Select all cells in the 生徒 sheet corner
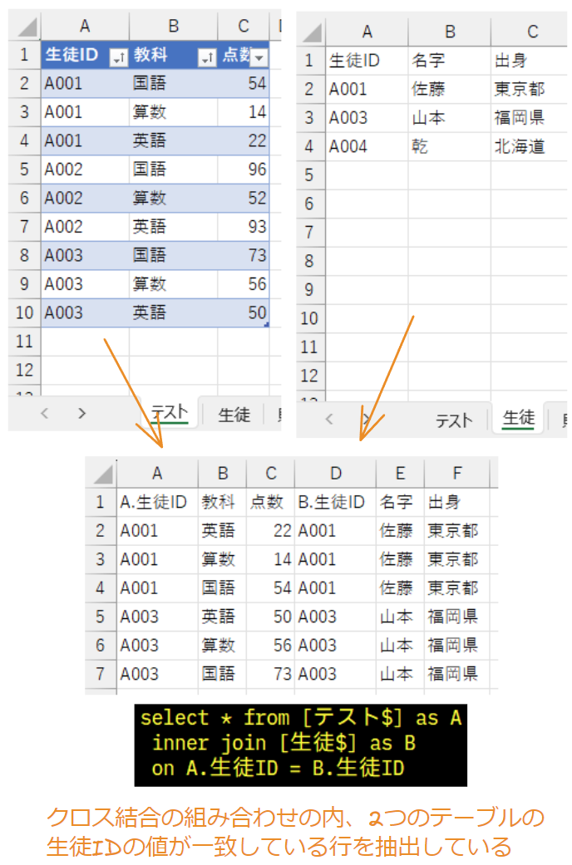Viewport: 572px width, 865px height. (x=312, y=32)
